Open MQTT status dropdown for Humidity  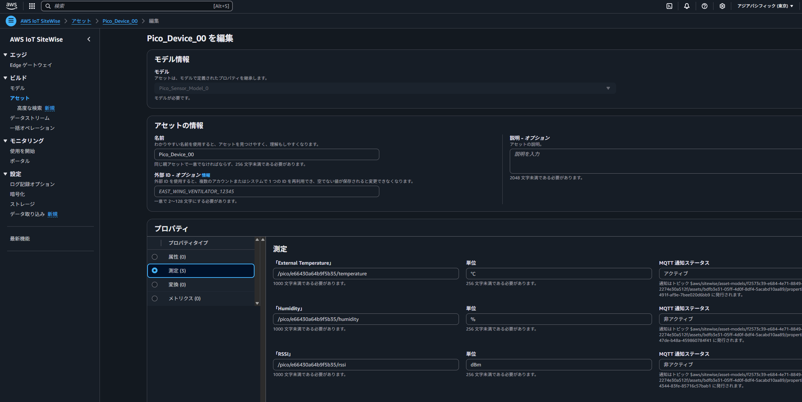(731, 319)
